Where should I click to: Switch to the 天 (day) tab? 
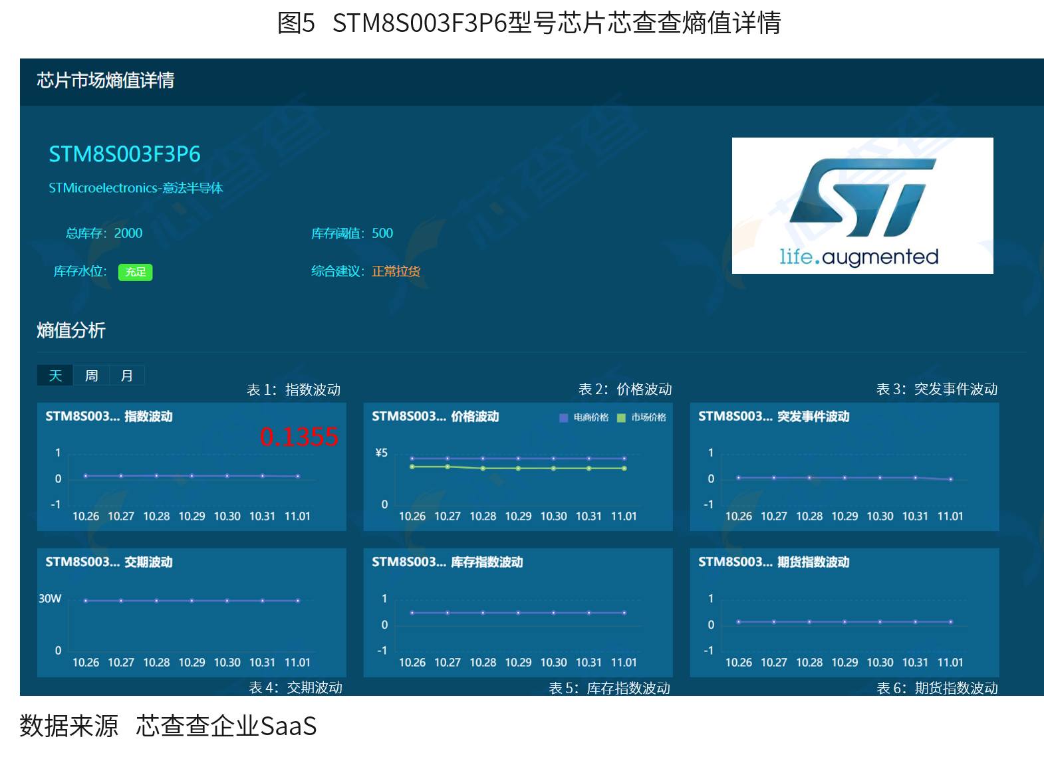[x=55, y=376]
